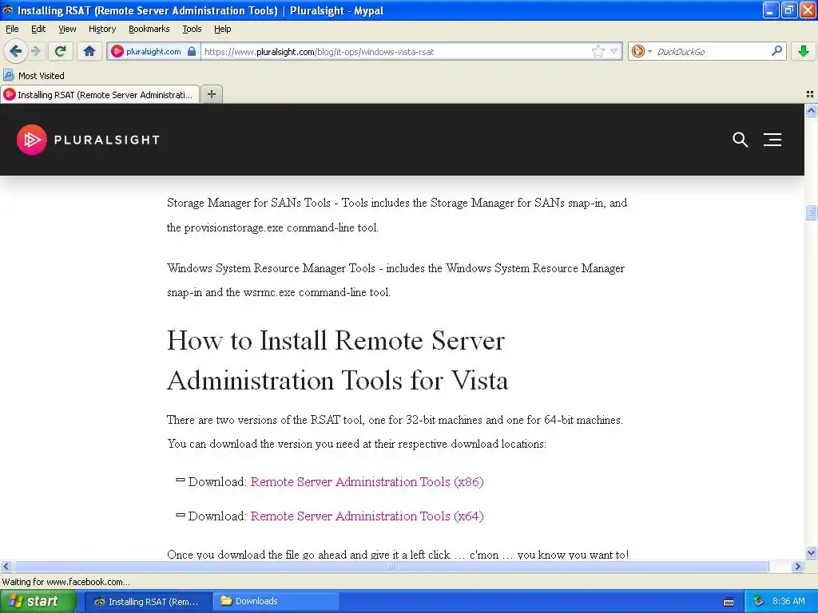Open the URL history dropdown arrow
This screenshot has height=613, width=818.
(x=614, y=51)
